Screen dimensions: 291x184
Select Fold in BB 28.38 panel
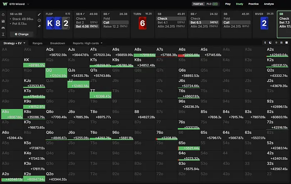point(115,19)
